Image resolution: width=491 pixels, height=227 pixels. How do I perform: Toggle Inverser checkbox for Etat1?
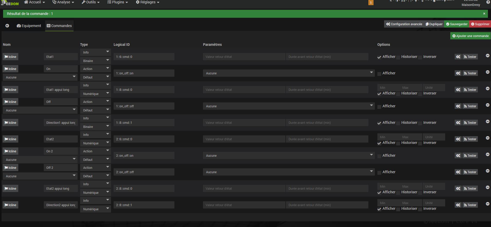(x=420, y=57)
